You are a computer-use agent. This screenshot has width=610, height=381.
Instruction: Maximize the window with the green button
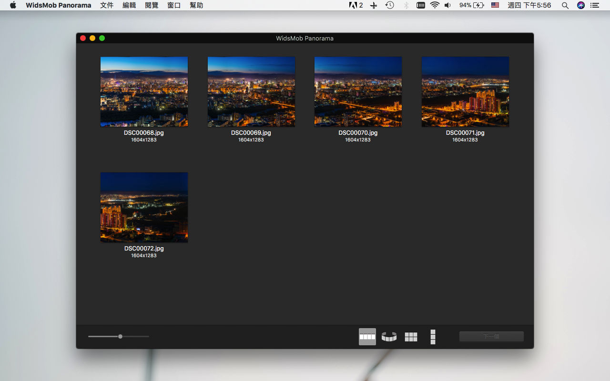coord(102,38)
